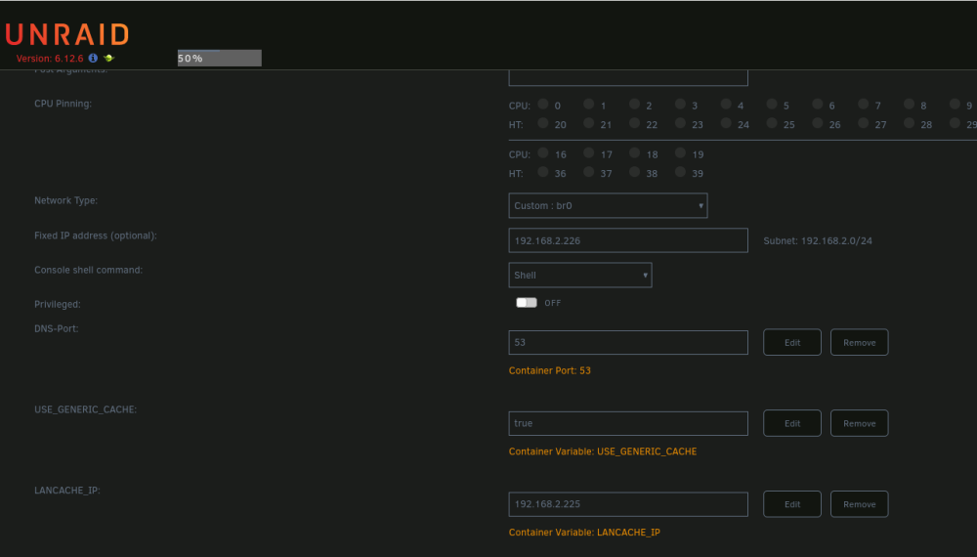This screenshot has height=557, width=977.
Task: Click the UNRAID logo
Action: coord(67,34)
